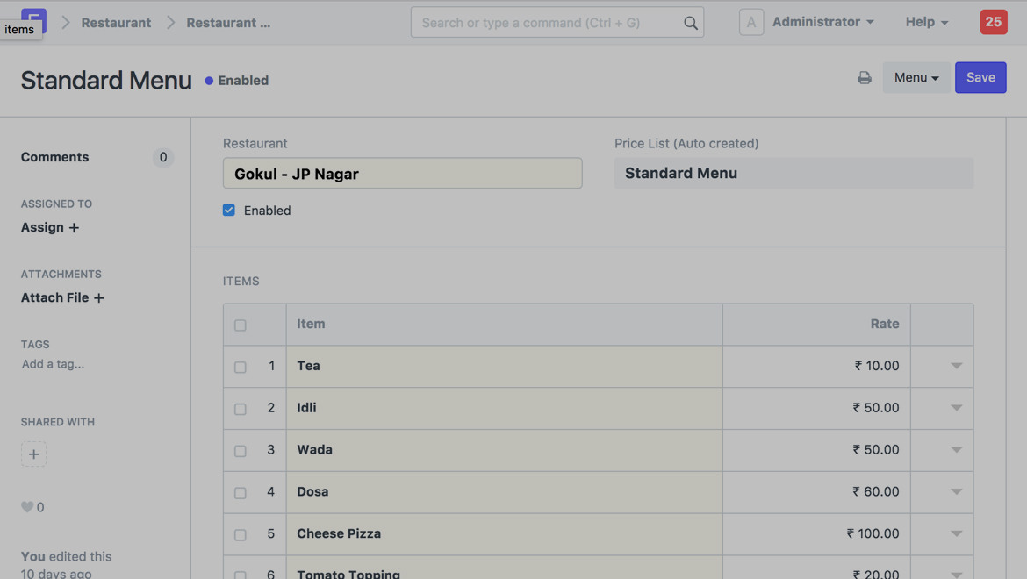
Task: Click the Restaurant field Gokul - JP Nagar
Action: [x=402, y=174]
